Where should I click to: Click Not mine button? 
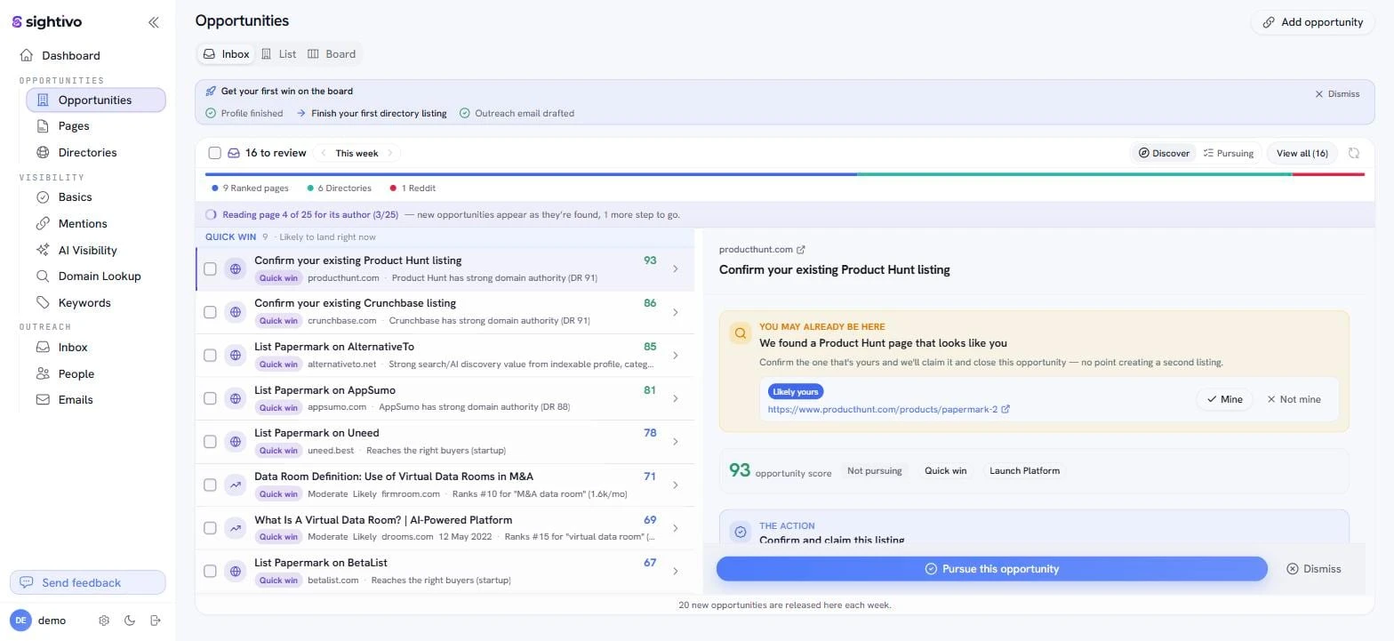[x=1294, y=399]
